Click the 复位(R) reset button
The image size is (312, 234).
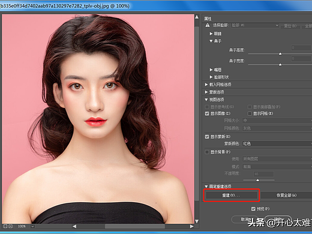tap(290, 26)
